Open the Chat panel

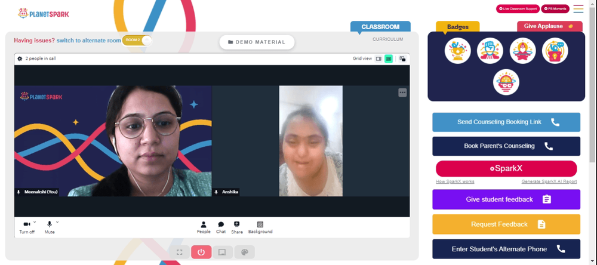221,227
